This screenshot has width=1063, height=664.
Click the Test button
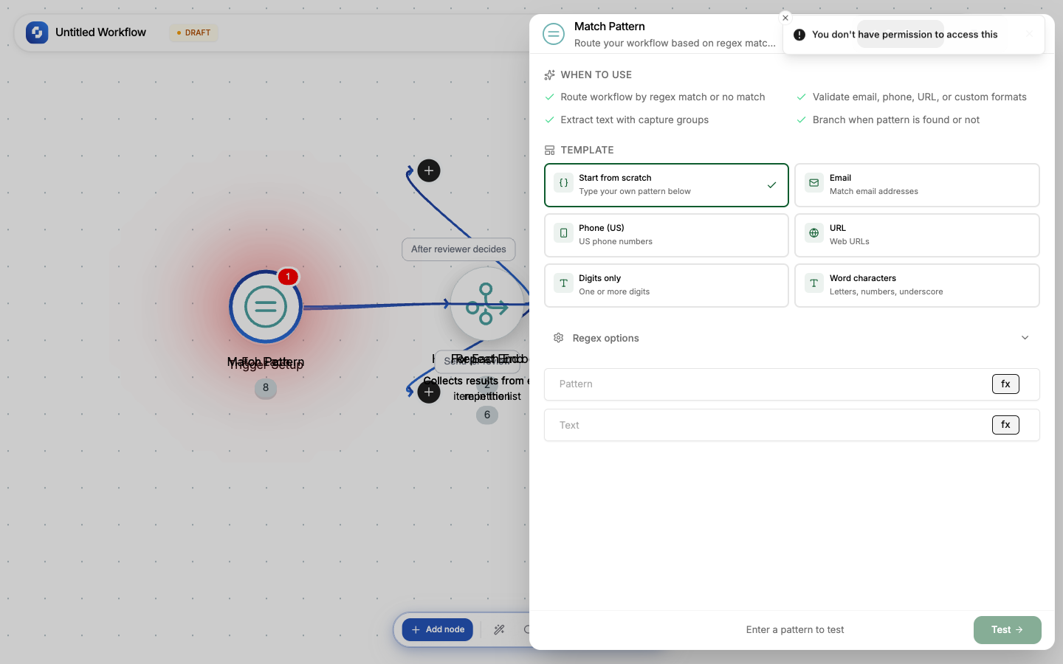coord(1007,630)
